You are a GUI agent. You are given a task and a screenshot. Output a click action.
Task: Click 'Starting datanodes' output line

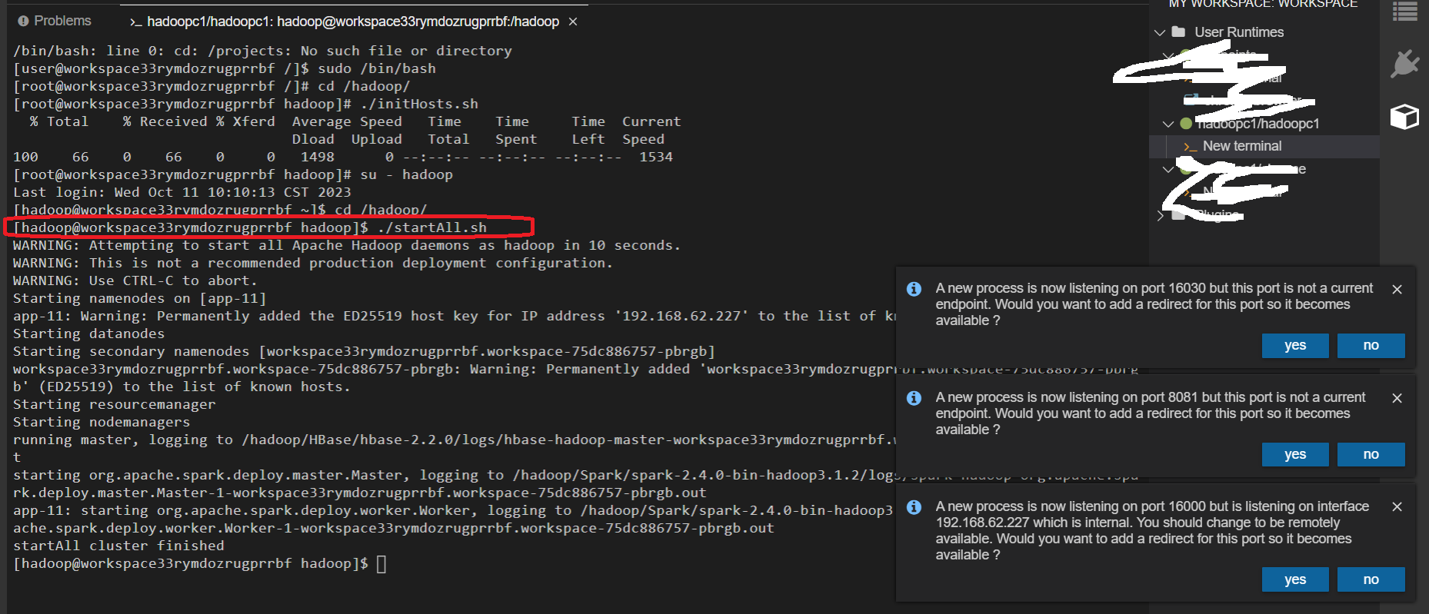[89, 334]
